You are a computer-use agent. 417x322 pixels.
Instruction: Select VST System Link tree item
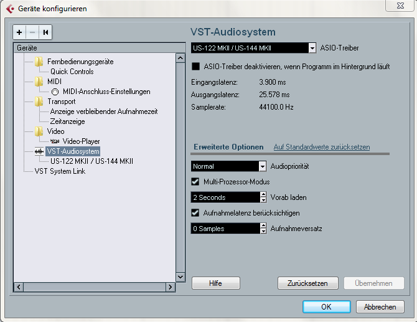(60, 171)
